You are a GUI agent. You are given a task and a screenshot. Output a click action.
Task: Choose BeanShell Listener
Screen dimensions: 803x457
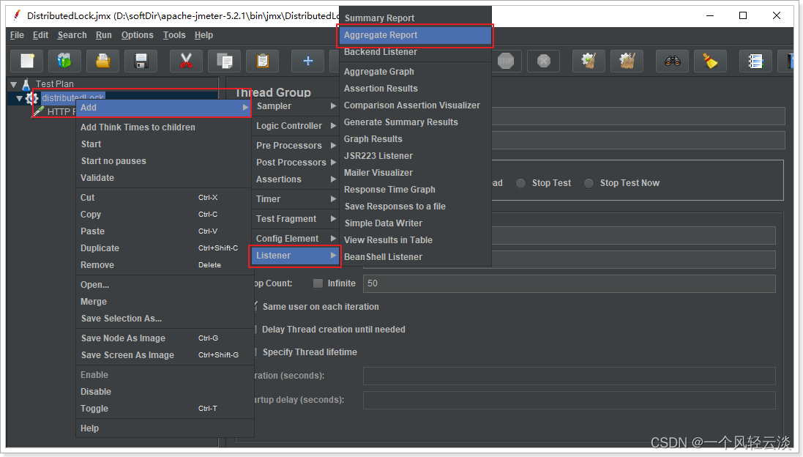click(415, 256)
